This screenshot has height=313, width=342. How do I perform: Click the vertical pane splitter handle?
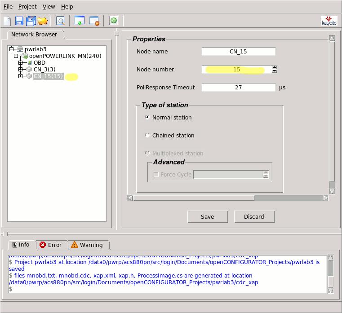point(117,33)
